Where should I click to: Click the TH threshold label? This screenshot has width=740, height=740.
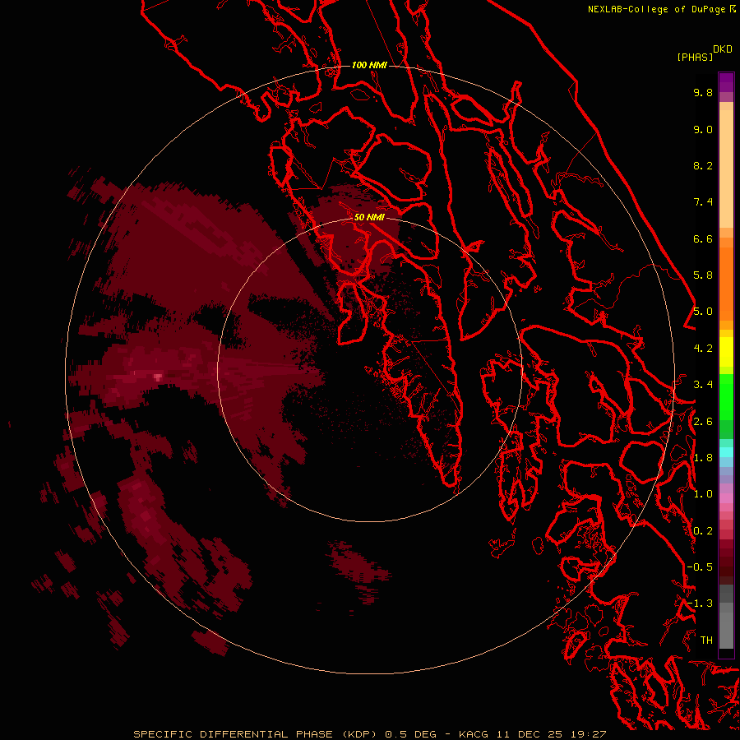[x=706, y=641]
